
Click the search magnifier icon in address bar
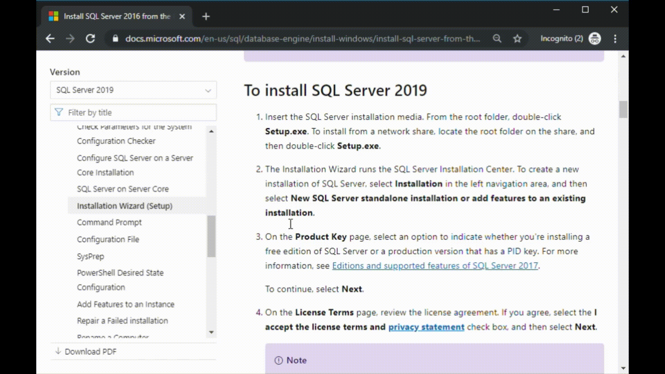[497, 38]
